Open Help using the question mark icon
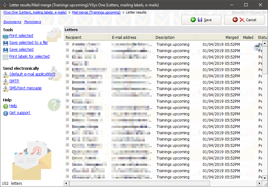 [x=5, y=106]
